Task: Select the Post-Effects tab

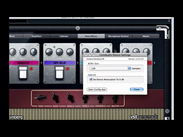Action: pyautogui.click(x=91, y=36)
